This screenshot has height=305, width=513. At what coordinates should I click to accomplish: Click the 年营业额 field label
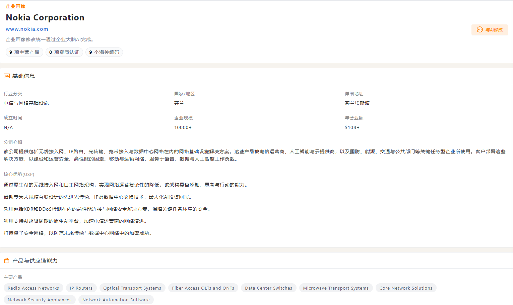(x=354, y=118)
